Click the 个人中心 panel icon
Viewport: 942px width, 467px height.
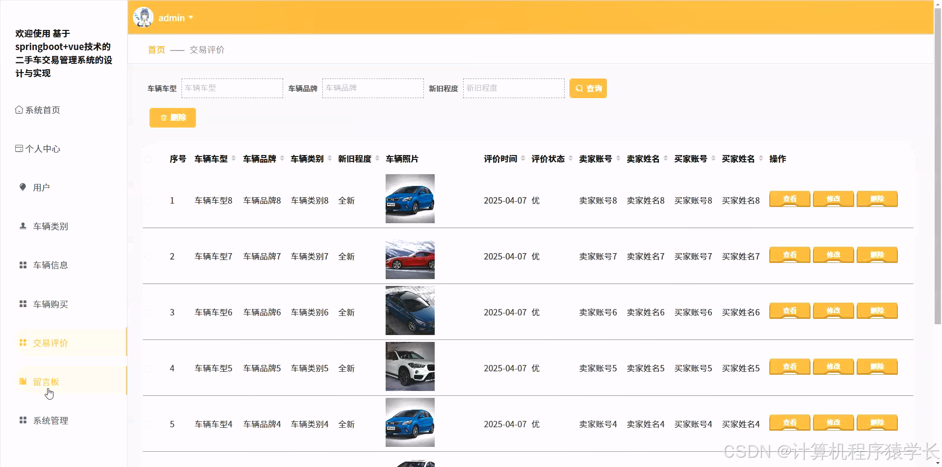(x=19, y=148)
